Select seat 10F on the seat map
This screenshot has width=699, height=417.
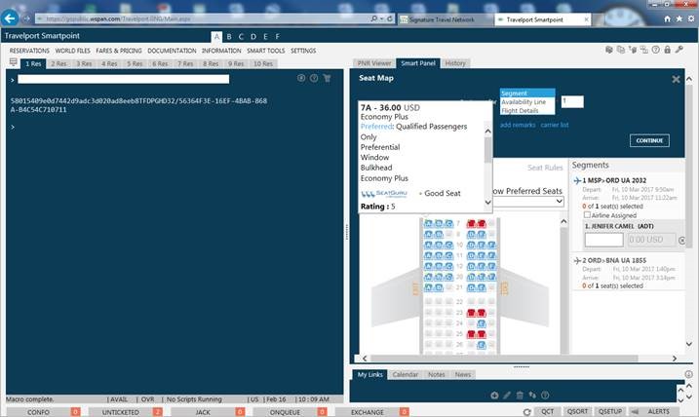(491, 245)
